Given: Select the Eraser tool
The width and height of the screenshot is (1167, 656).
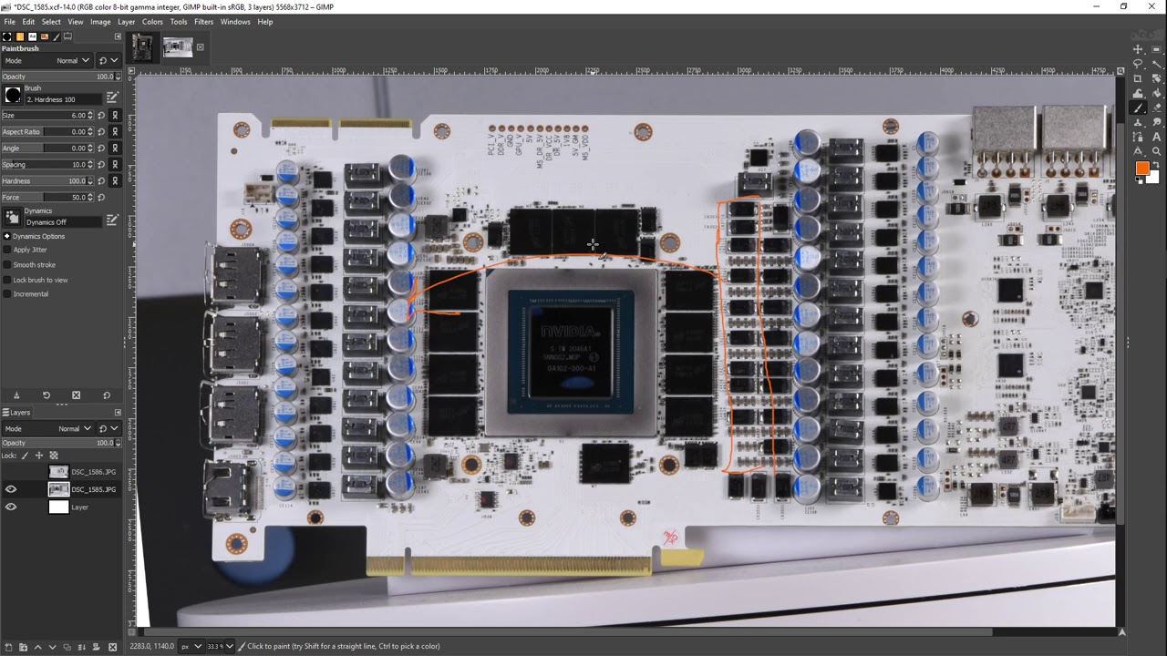Looking at the screenshot, I should coord(1157,108).
